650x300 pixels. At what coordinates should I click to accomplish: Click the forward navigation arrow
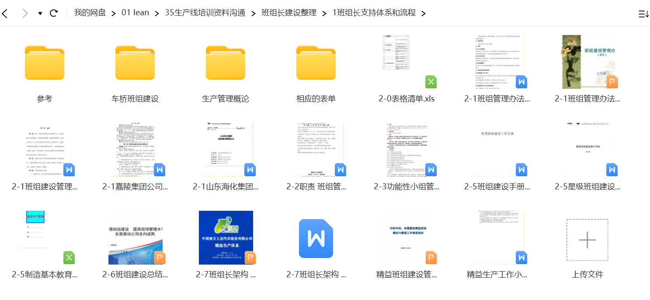click(x=25, y=14)
